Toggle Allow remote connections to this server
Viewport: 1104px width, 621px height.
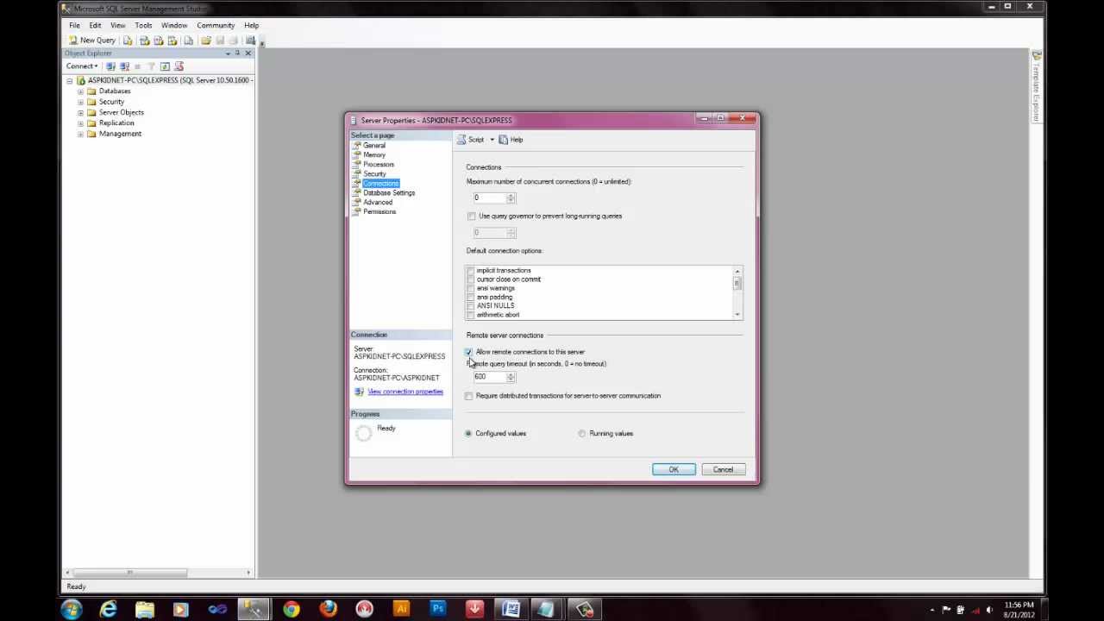pos(468,352)
